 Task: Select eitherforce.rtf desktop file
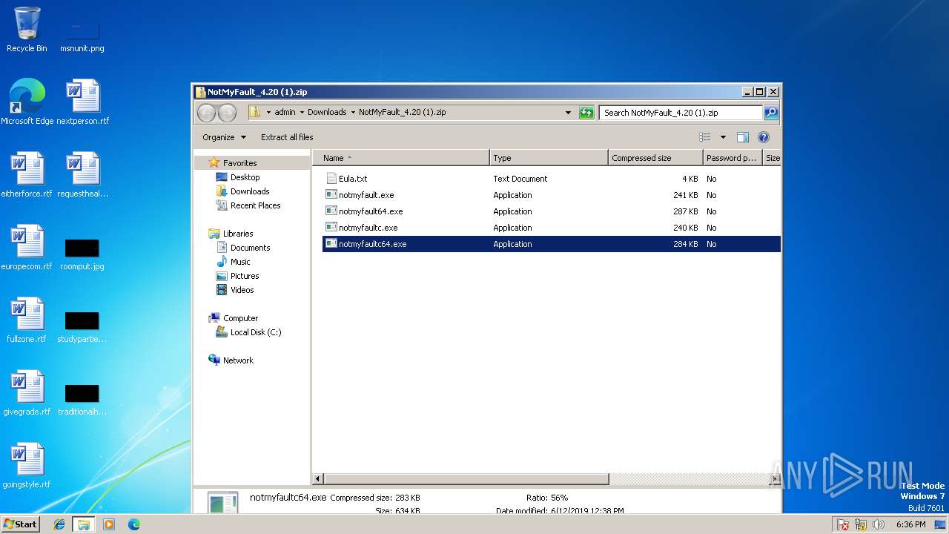point(27,175)
